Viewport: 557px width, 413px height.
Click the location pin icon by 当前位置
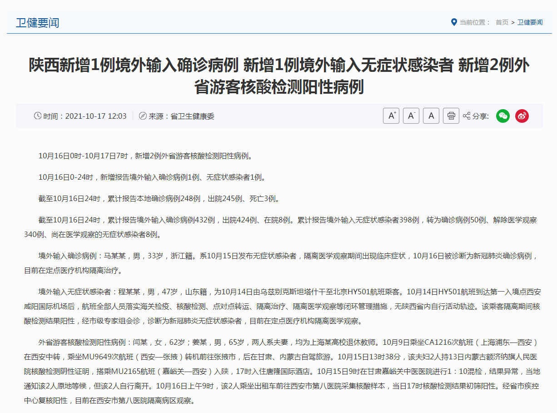(x=453, y=22)
